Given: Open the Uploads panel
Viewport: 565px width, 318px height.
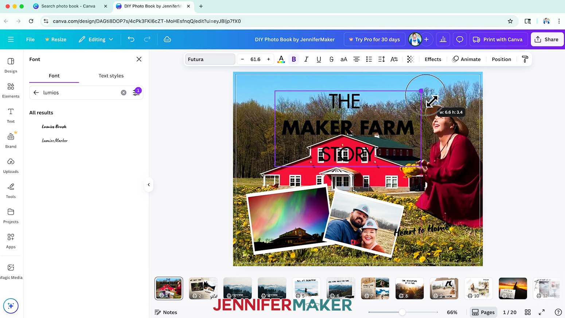Looking at the screenshot, I should click(x=11, y=166).
